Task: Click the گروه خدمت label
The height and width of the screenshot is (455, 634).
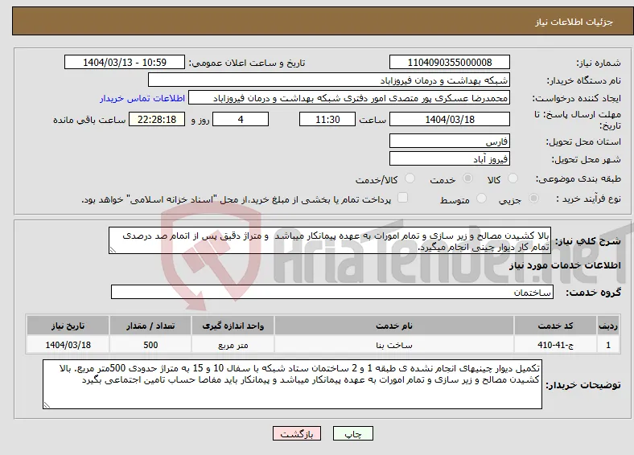Action: (593, 293)
